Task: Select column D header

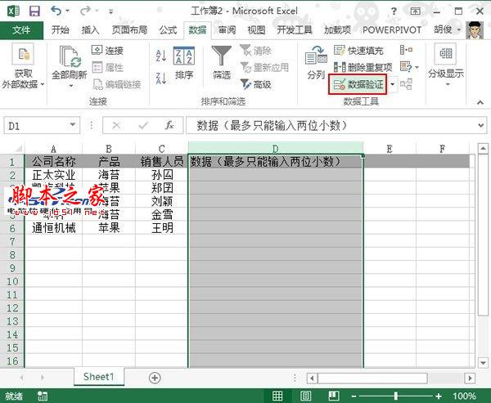Action: [275, 148]
